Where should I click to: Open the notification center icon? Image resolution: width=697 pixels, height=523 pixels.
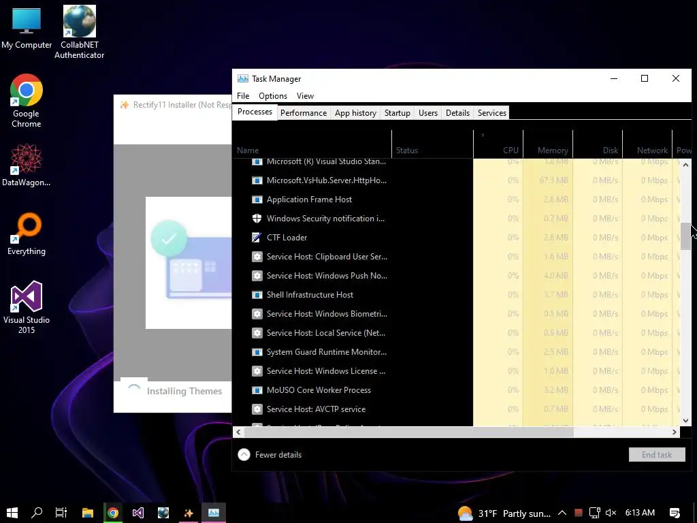tap(675, 513)
